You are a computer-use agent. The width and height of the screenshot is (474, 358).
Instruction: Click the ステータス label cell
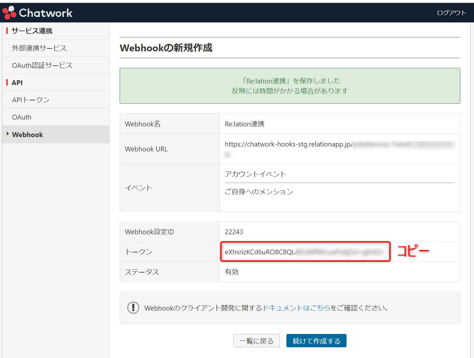[x=170, y=272]
